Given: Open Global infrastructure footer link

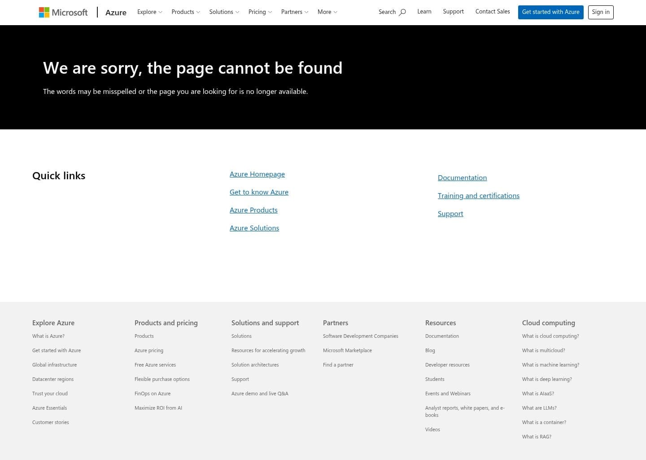Looking at the screenshot, I should (x=54, y=365).
